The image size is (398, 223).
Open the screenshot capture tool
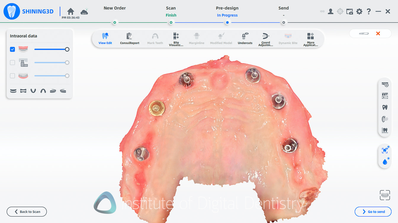point(349,11)
